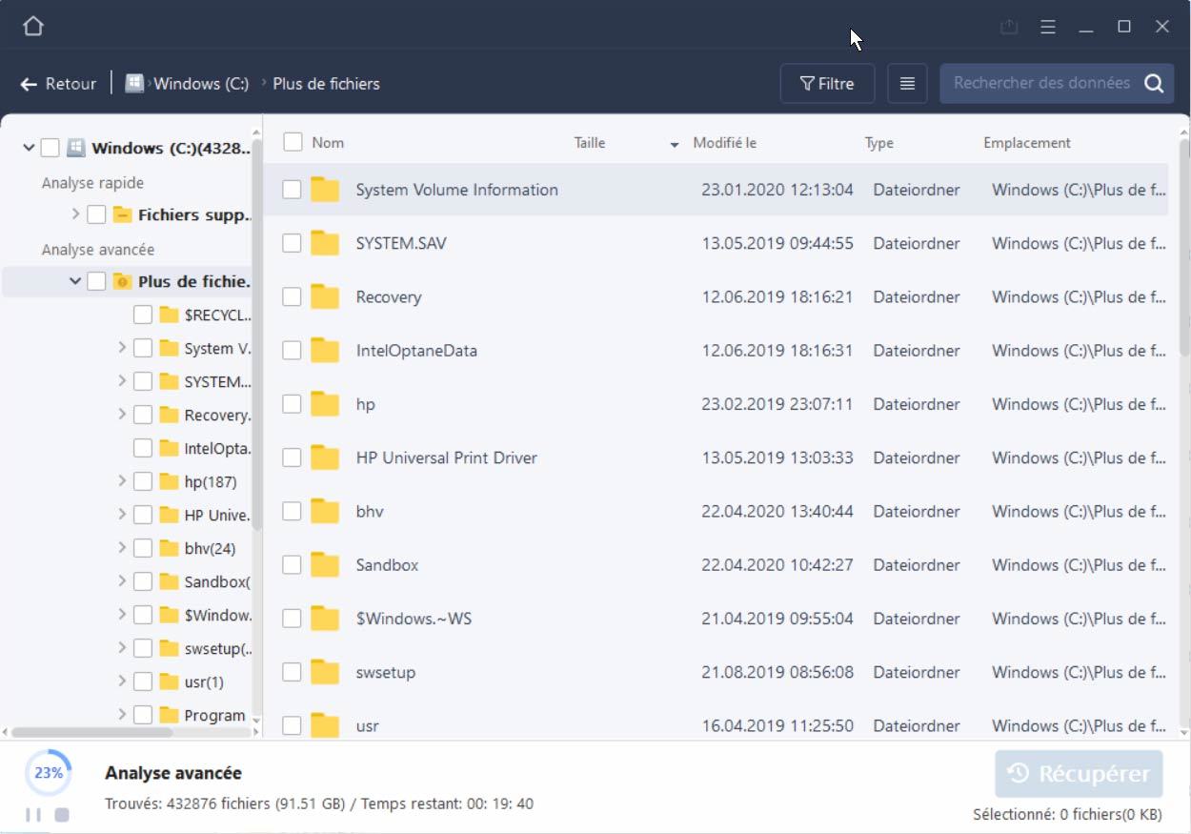Expand the hp(187) tree node
The height and width of the screenshot is (834, 1191).
click(122, 481)
